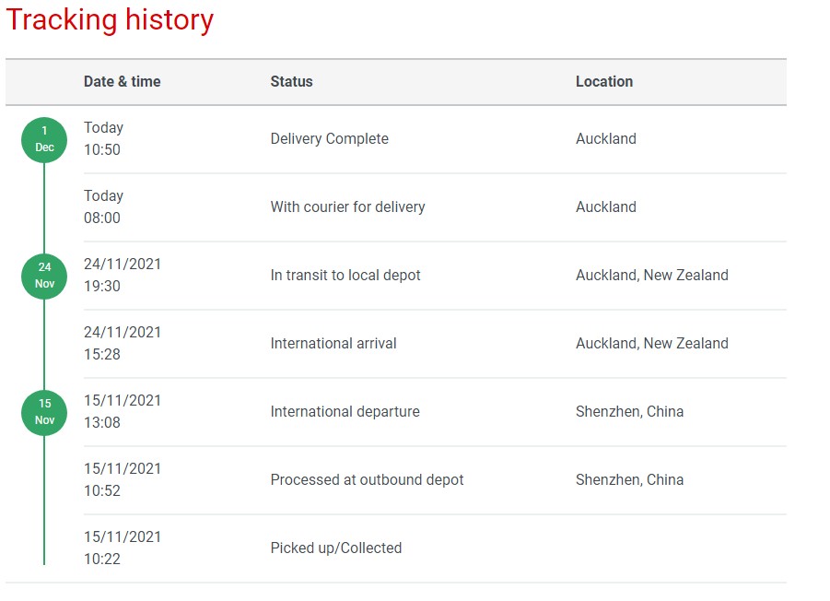Click Shenzhen, China in International departure row
Image resolution: width=830 pixels, height=601 pixels.
pyautogui.click(x=629, y=411)
